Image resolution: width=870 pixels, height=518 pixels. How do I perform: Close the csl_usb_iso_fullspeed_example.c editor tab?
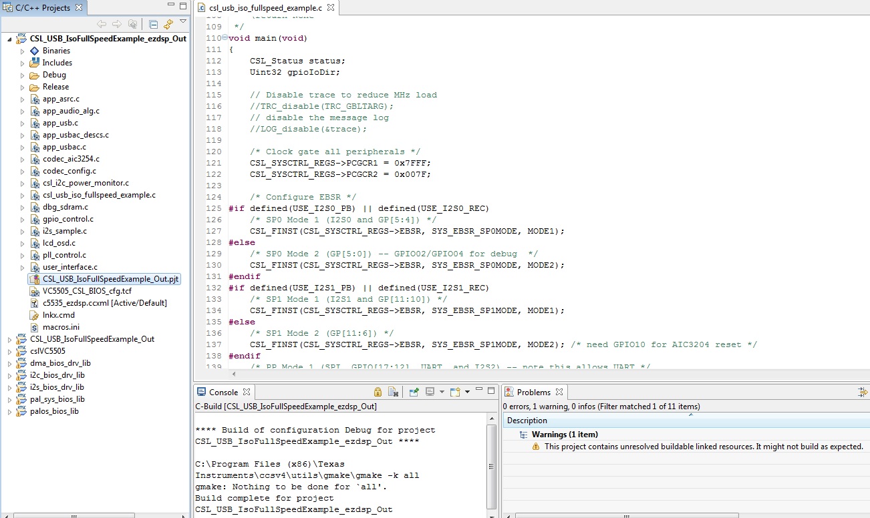(330, 8)
